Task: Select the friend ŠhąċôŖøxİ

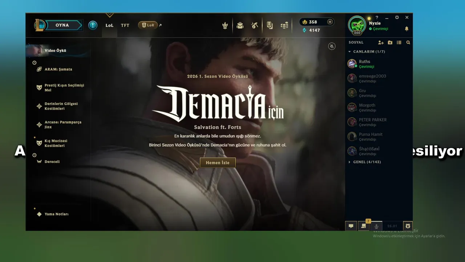Action: pyautogui.click(x=379, y=151)
